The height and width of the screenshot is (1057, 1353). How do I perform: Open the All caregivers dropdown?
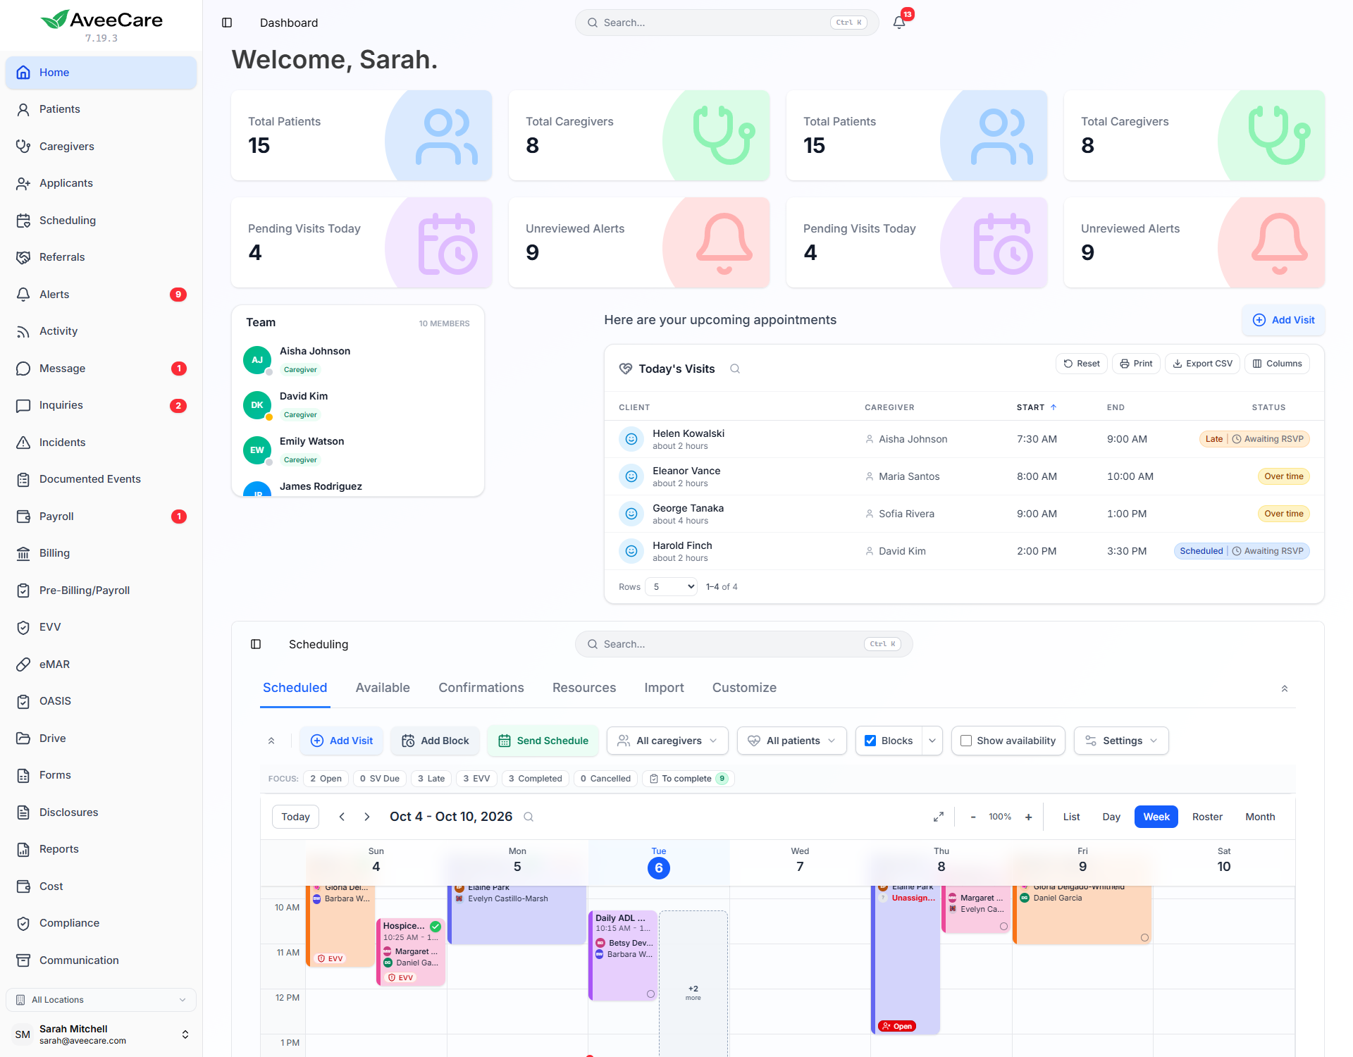click(667, 741)
